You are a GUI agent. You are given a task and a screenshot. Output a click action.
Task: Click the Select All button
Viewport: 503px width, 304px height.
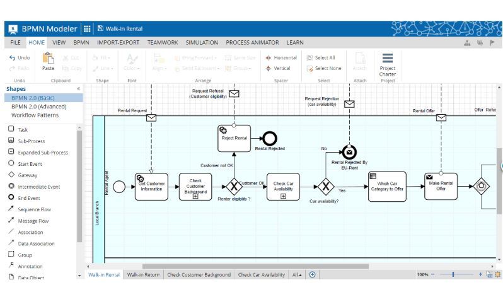tap(323, 57)
